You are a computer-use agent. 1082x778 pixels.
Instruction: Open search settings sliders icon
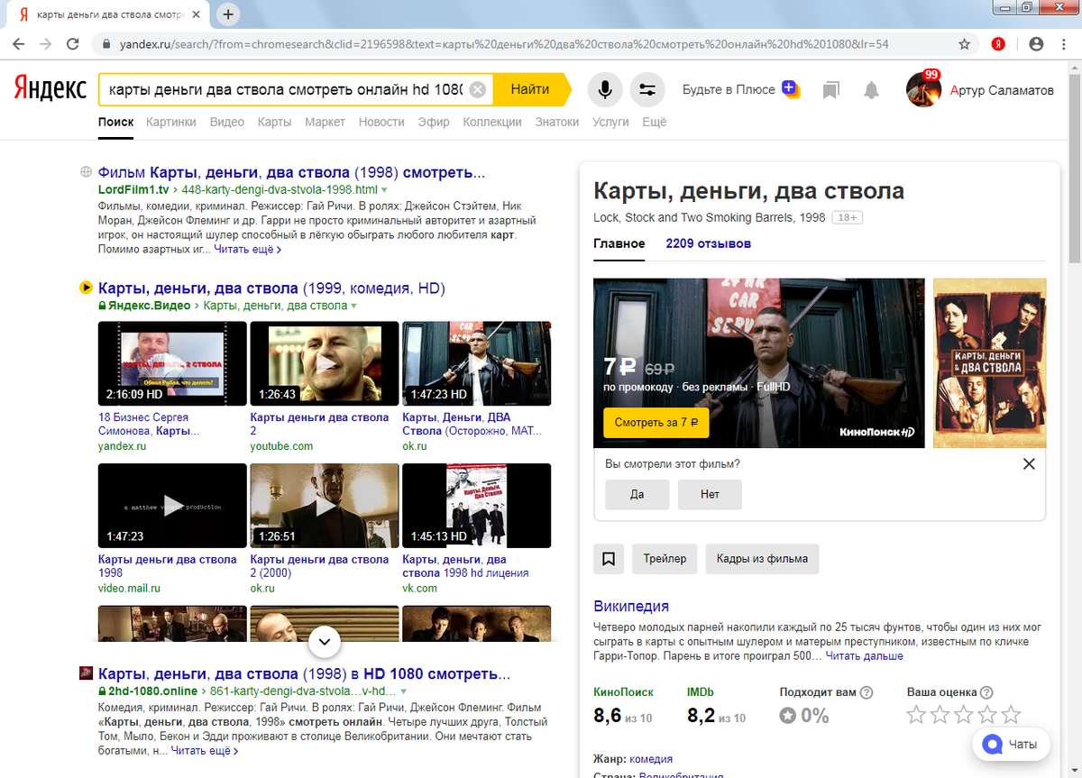point(646,89)
